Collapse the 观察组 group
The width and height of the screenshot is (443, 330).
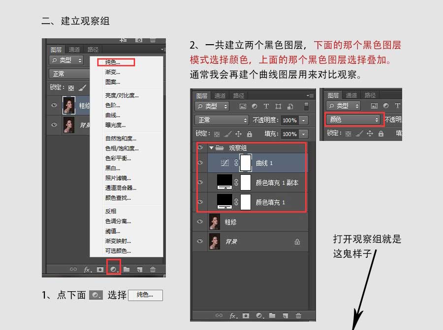(211, 146)
